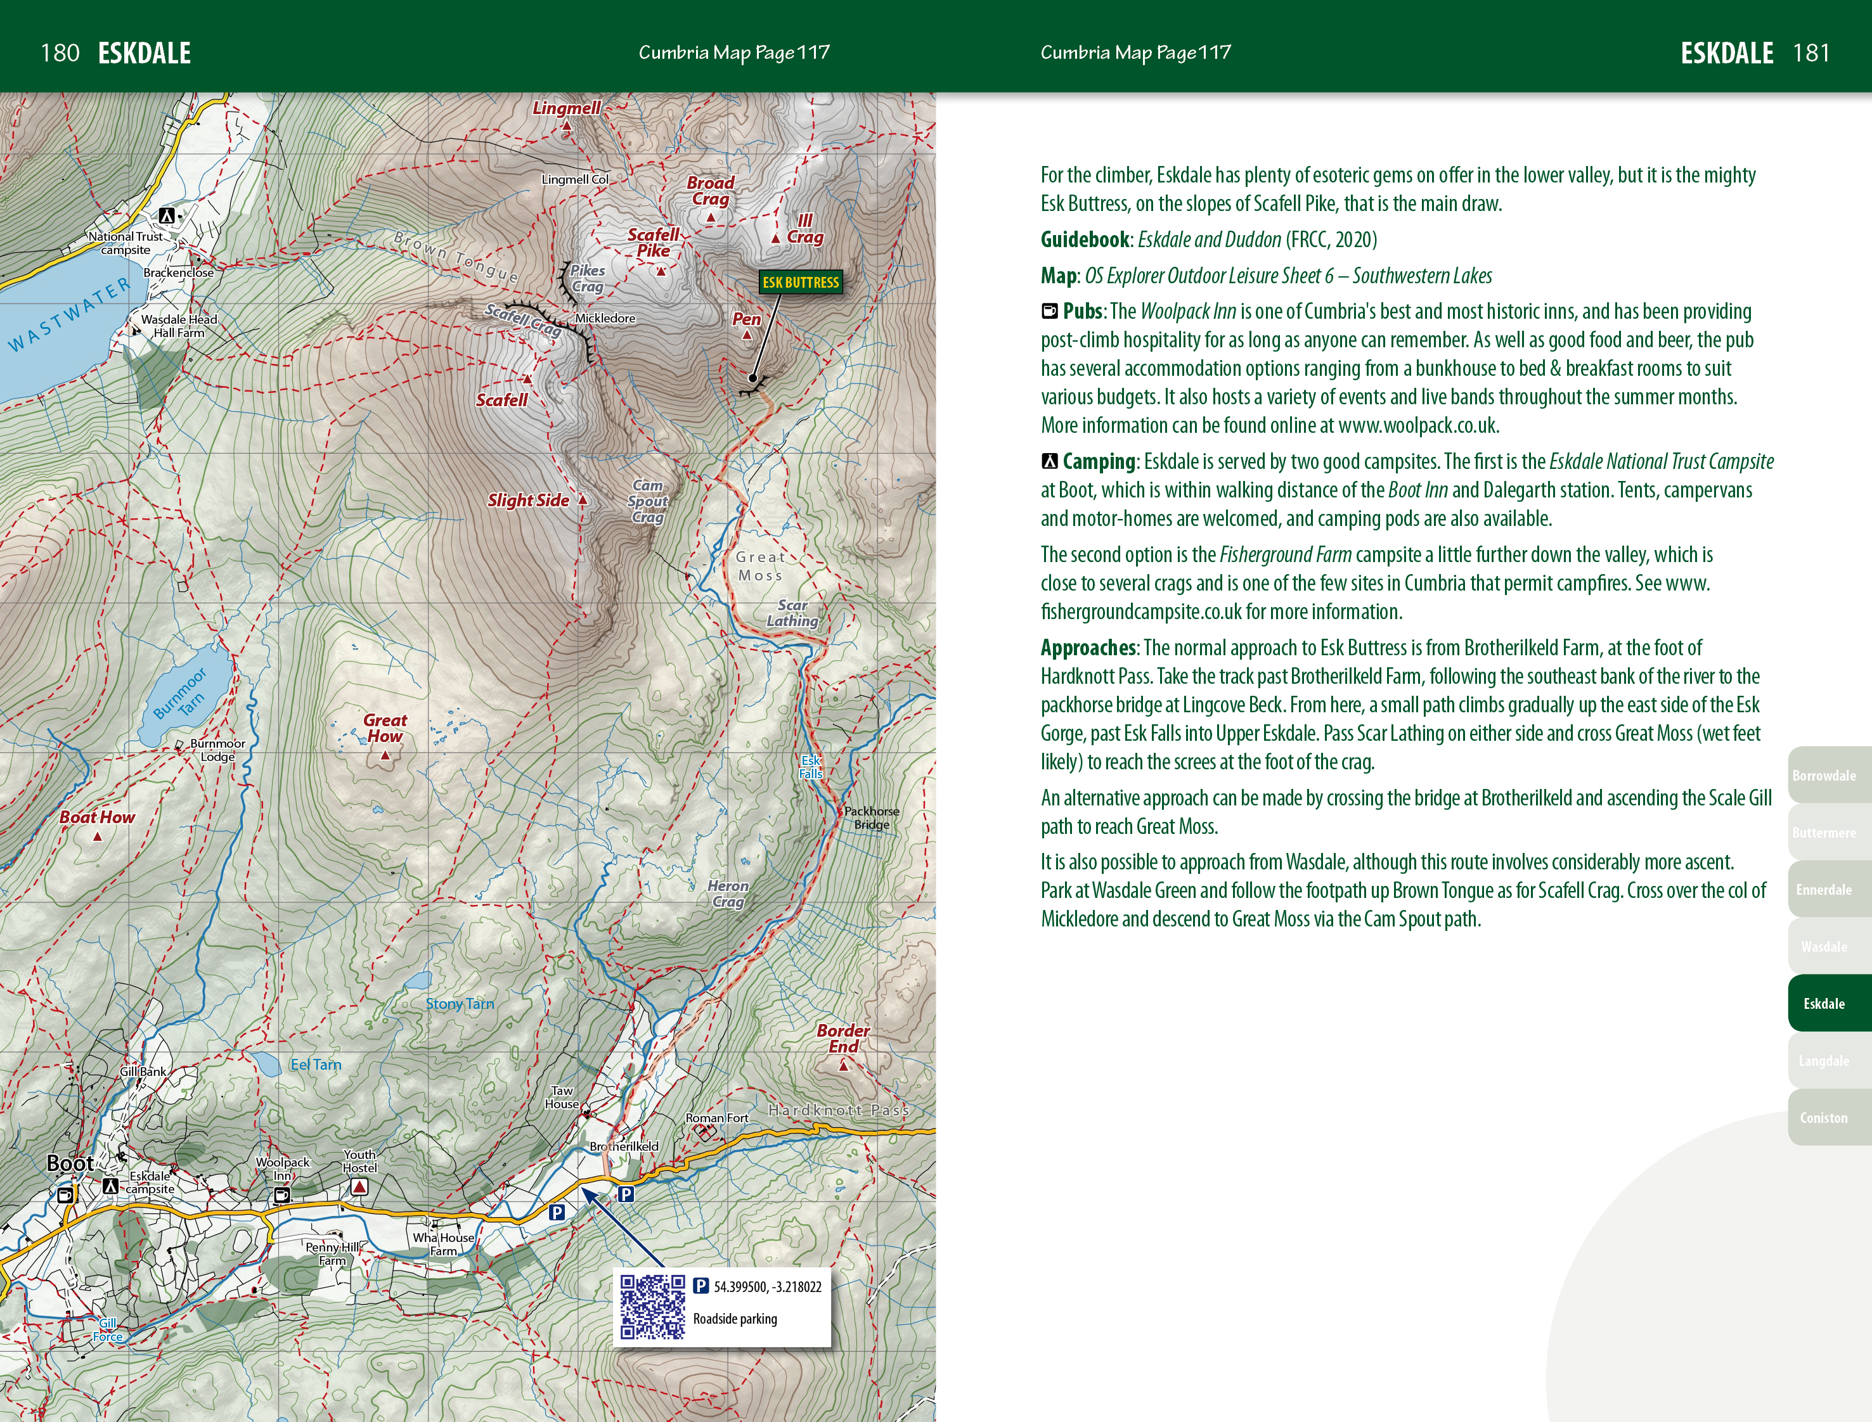This screenshot has height=1422, width=1872.
Task: Click the 'Eskdale and Duddon' guidebook title
Action: click(x=1209, y=240)
